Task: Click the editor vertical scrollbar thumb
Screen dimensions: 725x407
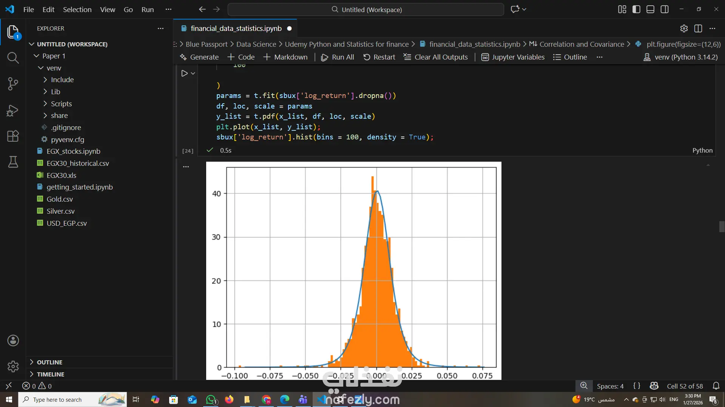Action: click(x=722, y=227)
